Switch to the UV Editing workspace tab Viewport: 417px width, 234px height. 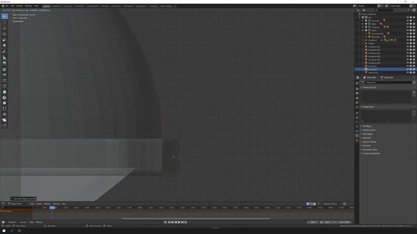click(79, 6)
